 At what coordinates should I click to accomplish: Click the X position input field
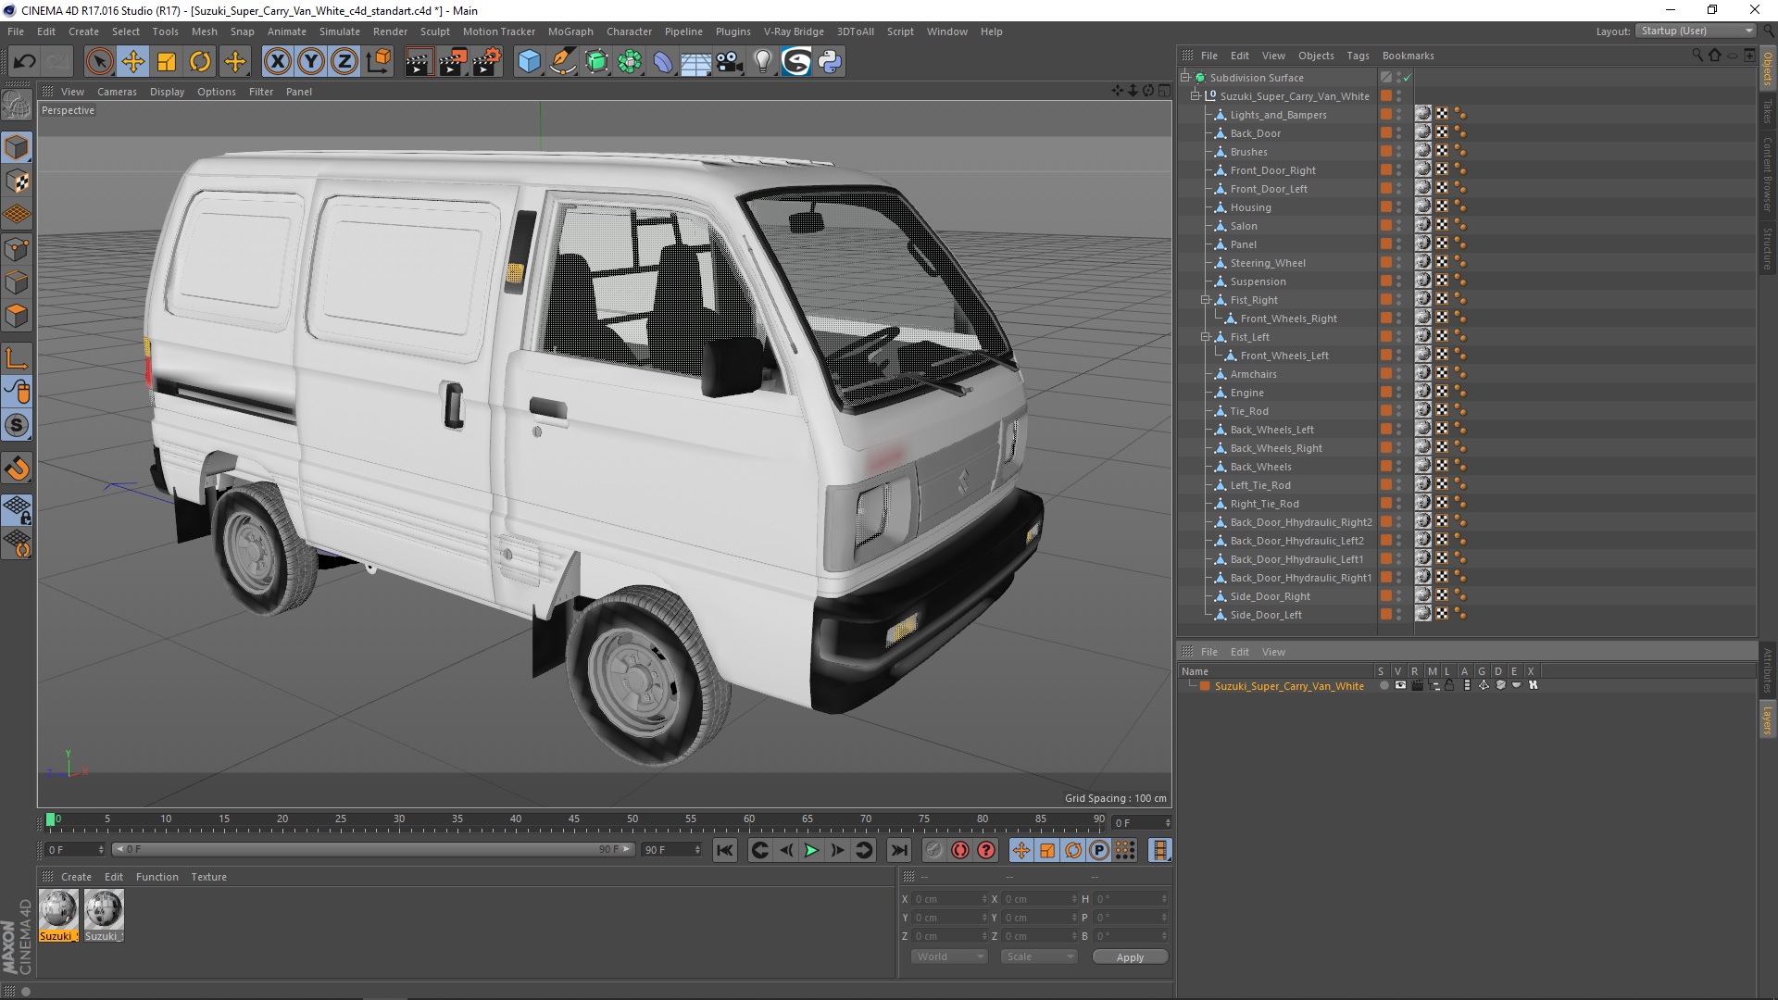[950, 899]
